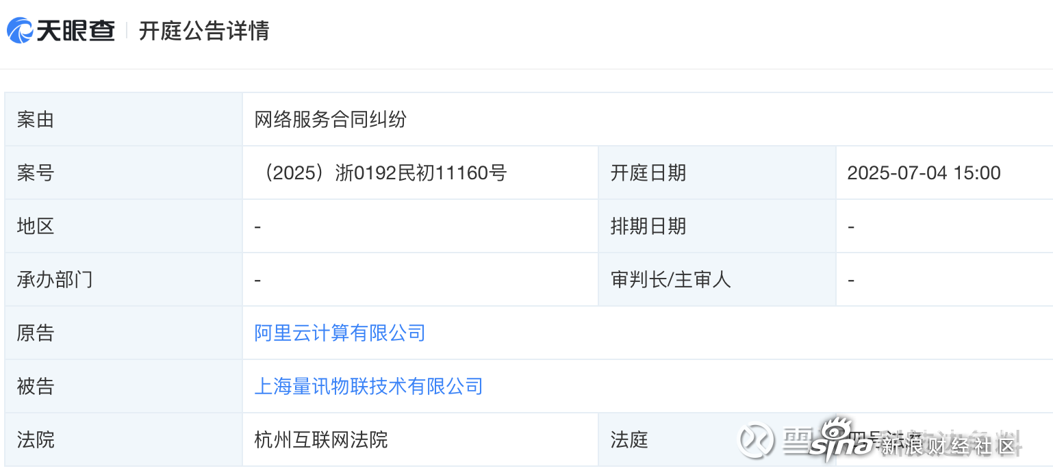Click the 开庭公告详情 page heading
The width and height of the screenshot is (1053, 475).
(204, 31)
